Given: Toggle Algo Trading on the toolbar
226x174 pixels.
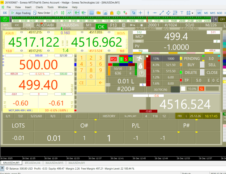Looking at the screenshot, I should point(21,13).
